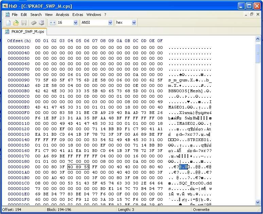Image resolution: width=263 pixels, height=214 pixels.
Task: Open the Search menu
Action: point(36,15)
